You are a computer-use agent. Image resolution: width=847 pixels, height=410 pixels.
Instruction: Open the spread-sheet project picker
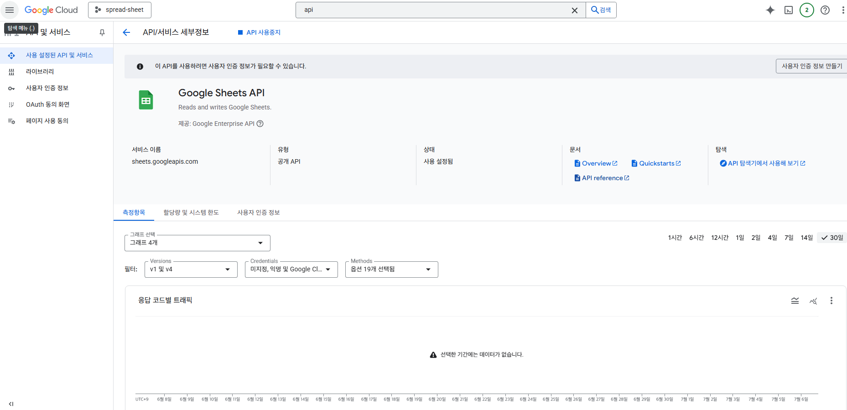pyautogui.click(x=120, y=10)
